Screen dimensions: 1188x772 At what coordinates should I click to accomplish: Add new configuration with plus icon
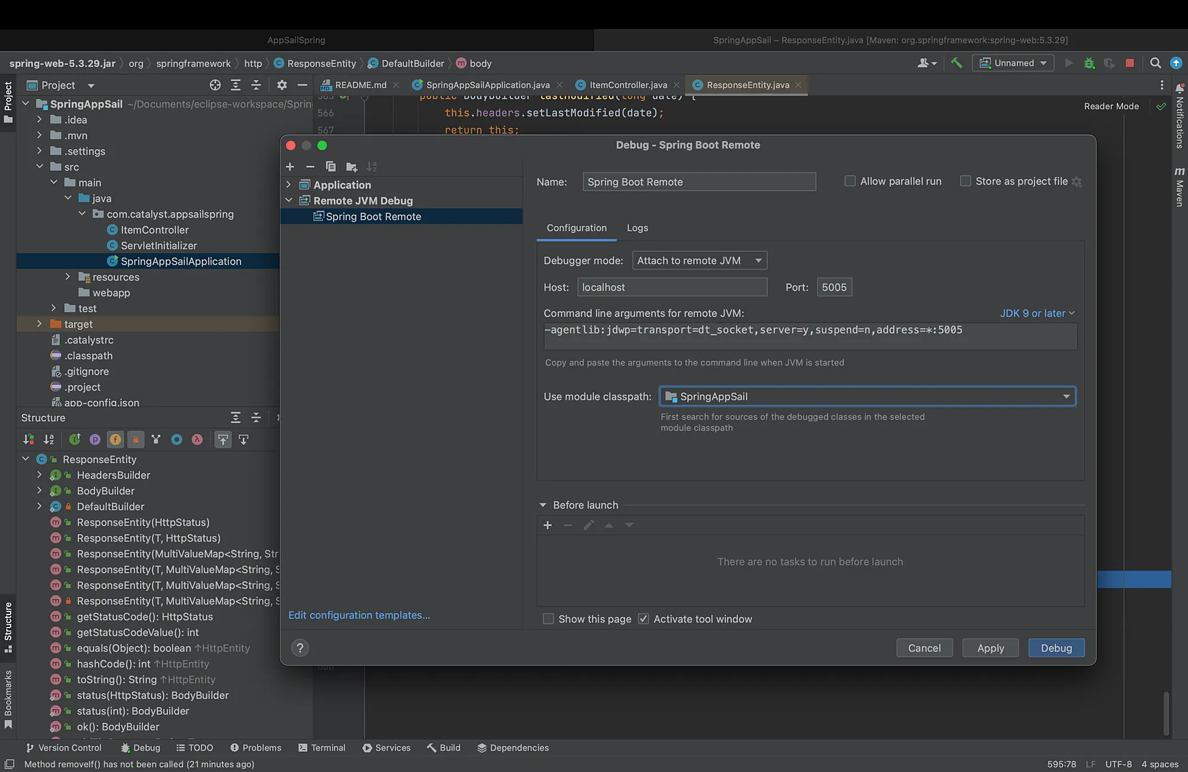(x=290, y=166)
